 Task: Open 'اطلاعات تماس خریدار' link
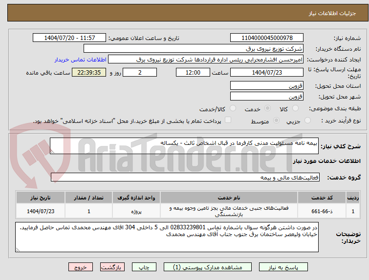81,60
